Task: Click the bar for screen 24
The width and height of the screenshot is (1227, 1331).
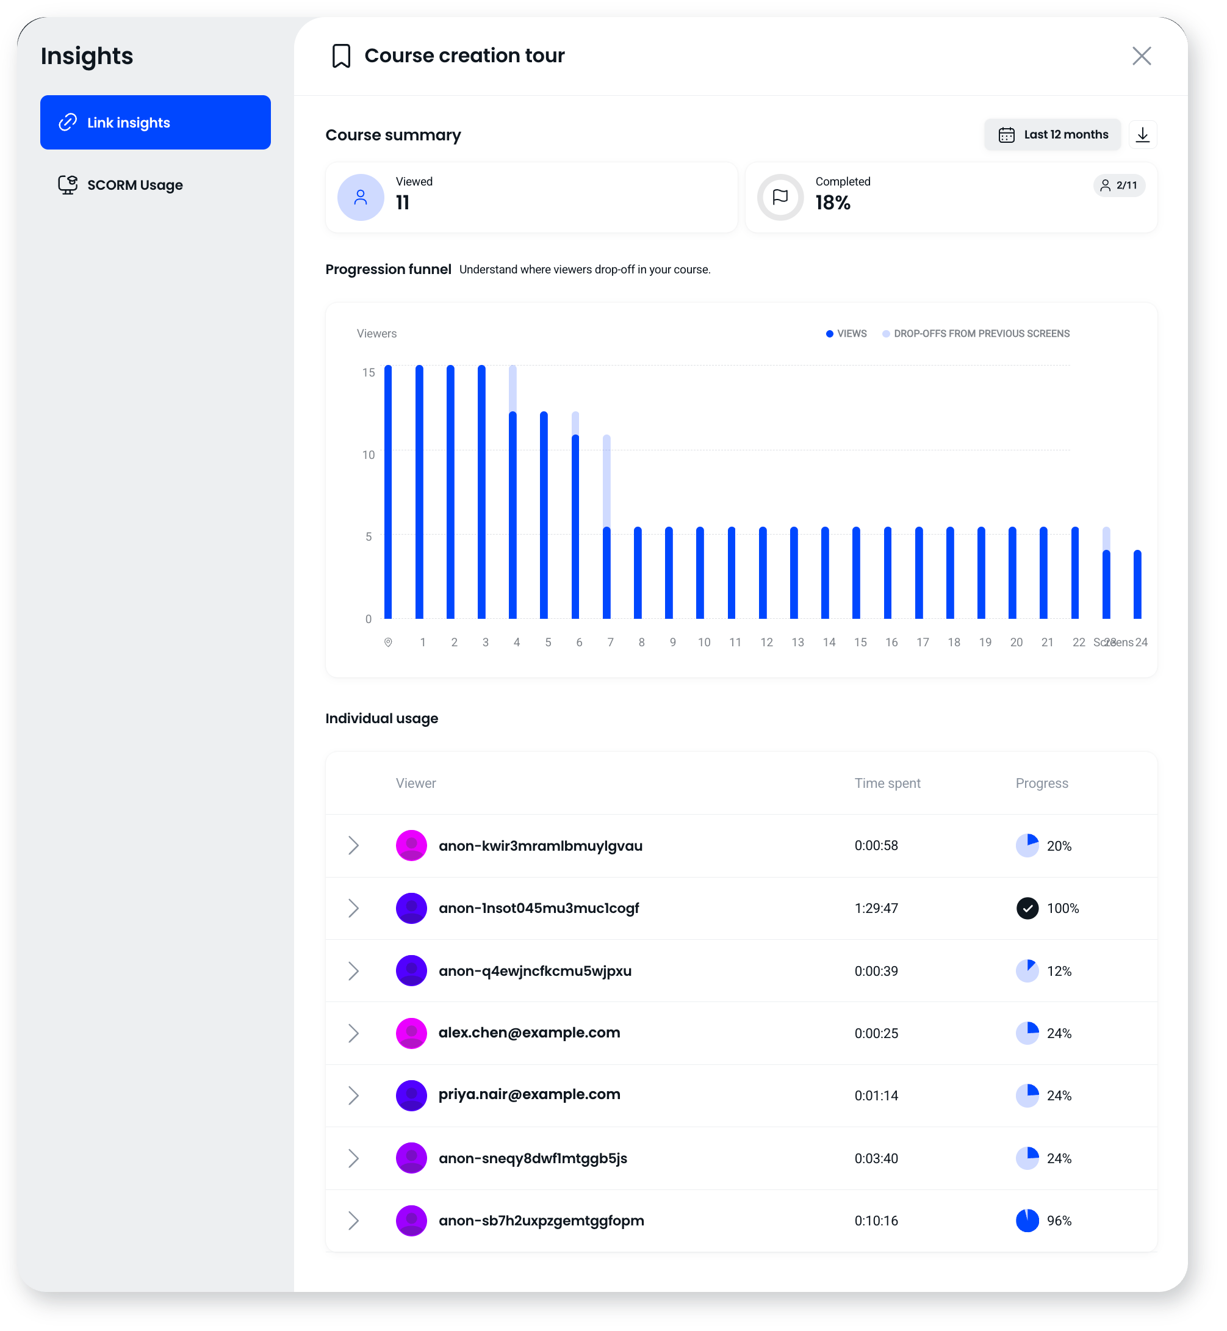Action: pyautogui.click(x=1137, y=585)
